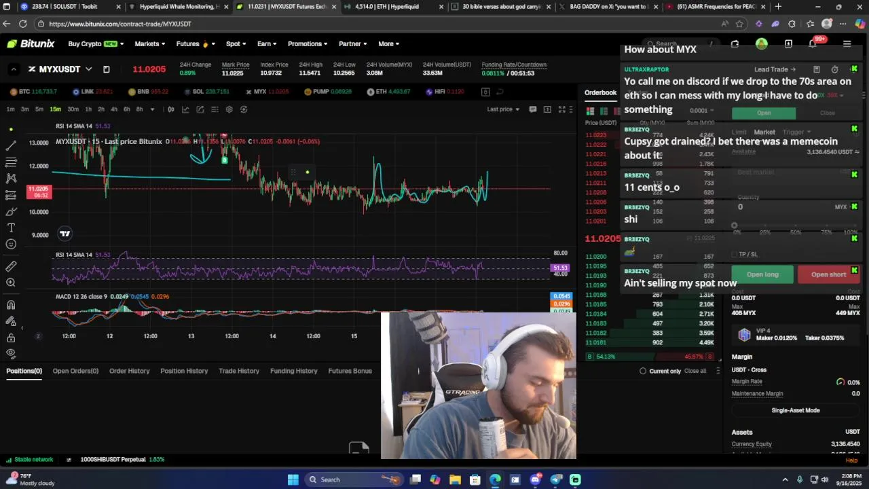Click the TradingView logo on chart

pos(65,234)
